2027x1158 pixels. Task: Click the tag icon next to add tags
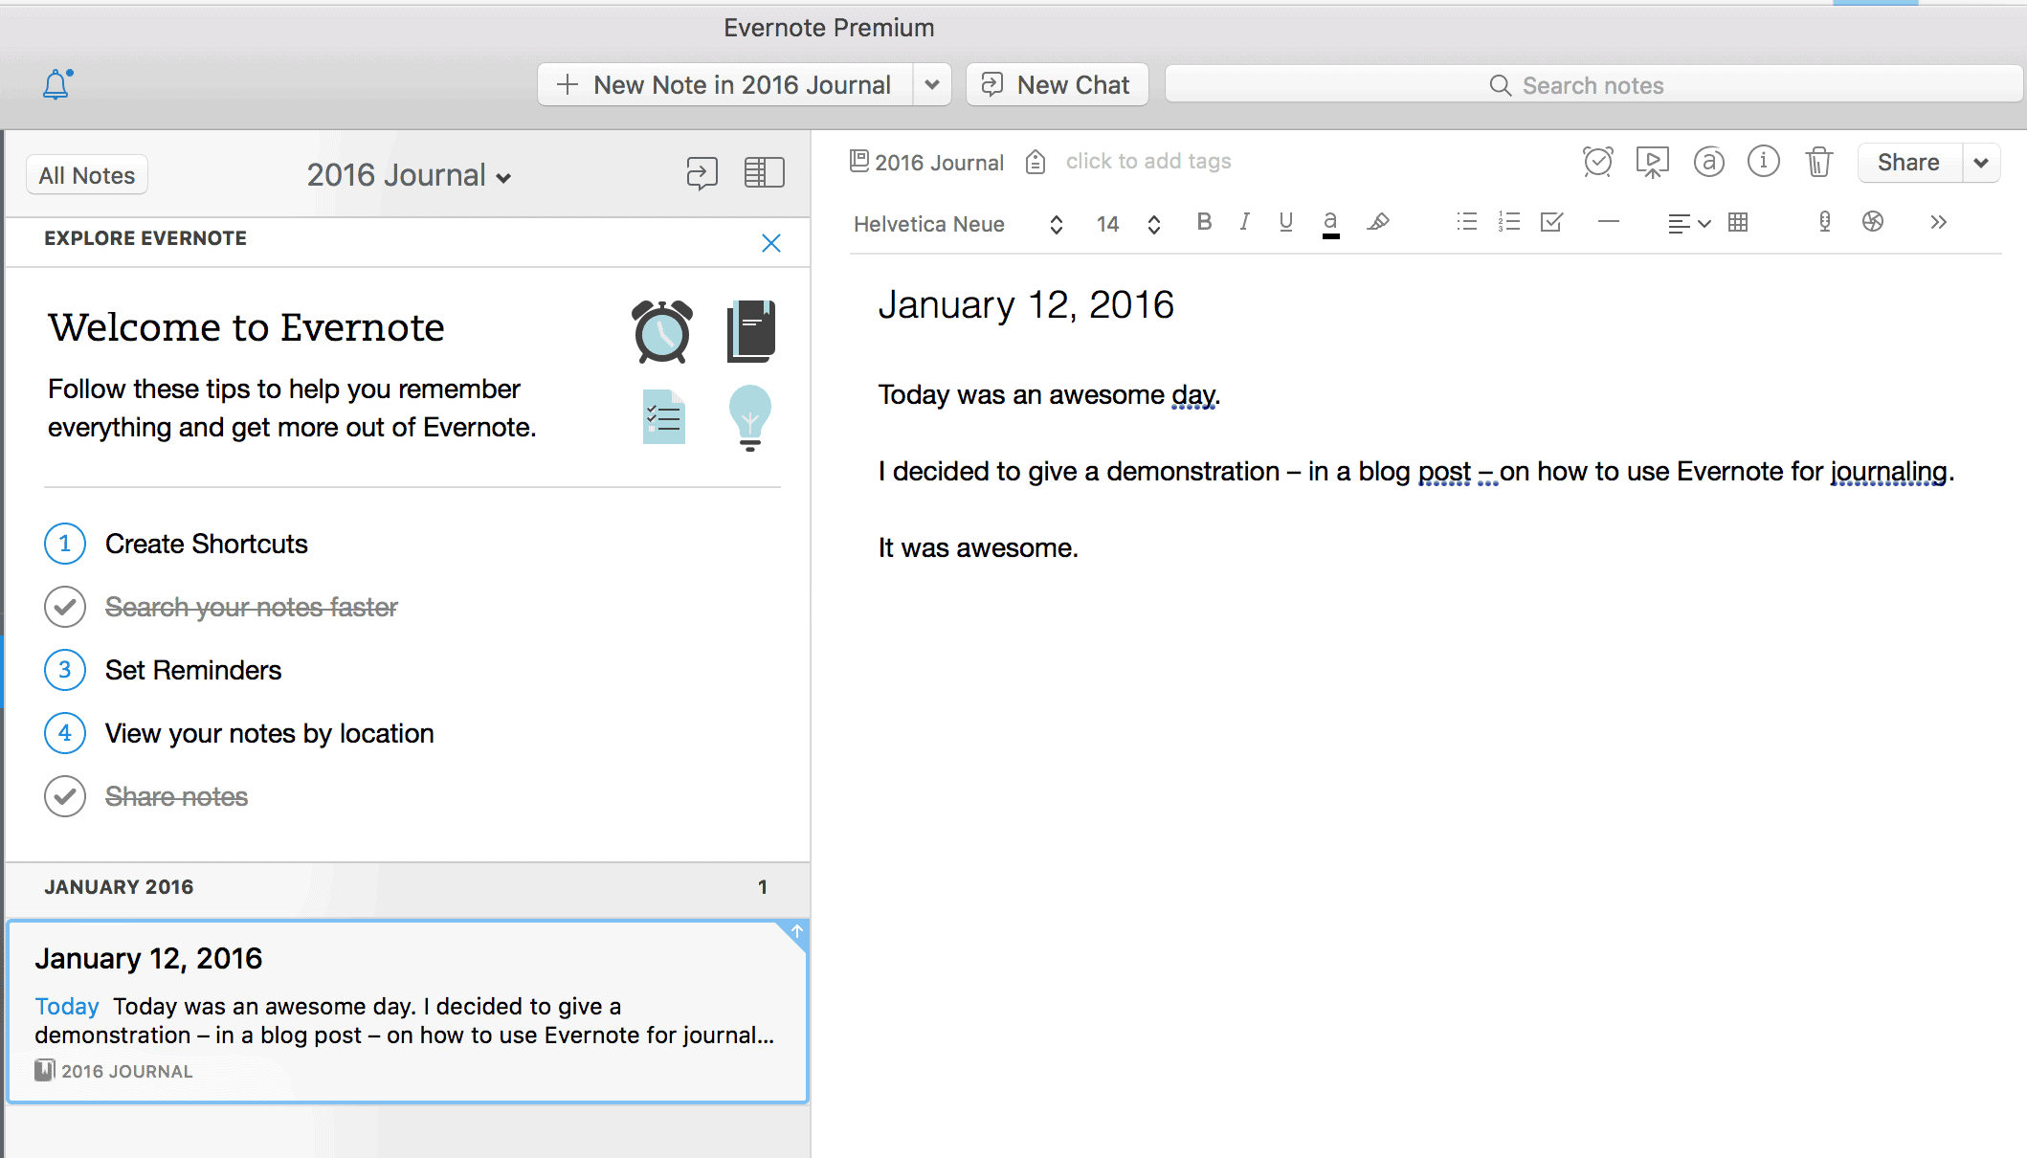point(1036,162)
